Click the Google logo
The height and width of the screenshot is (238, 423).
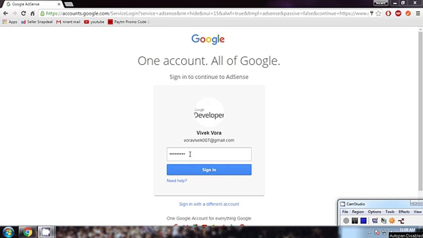pyautogui.click(x=208, y=39)
